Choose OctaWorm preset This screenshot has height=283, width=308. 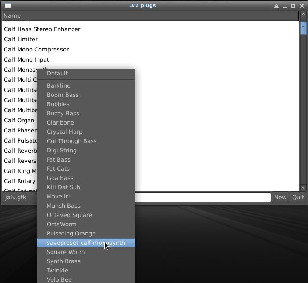[x=86, y=224]
